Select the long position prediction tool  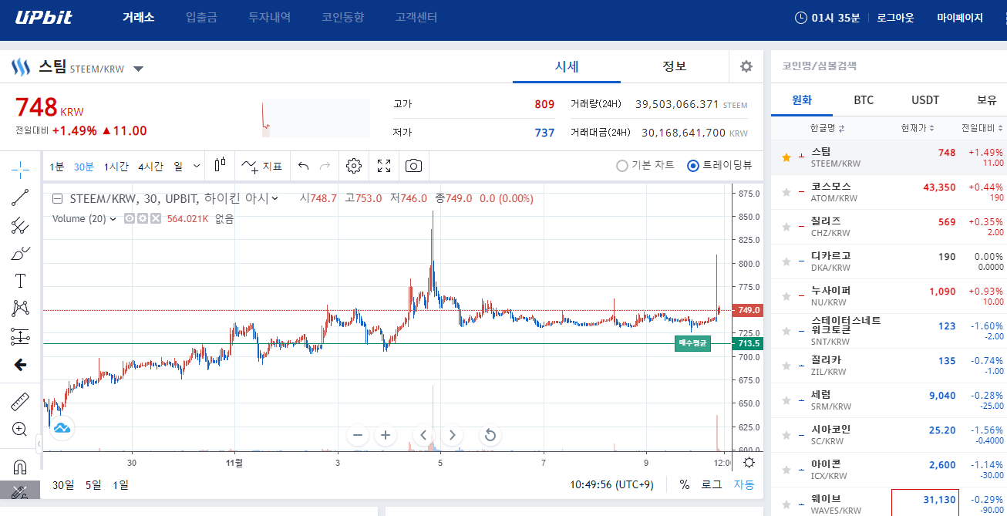[21, 336]
